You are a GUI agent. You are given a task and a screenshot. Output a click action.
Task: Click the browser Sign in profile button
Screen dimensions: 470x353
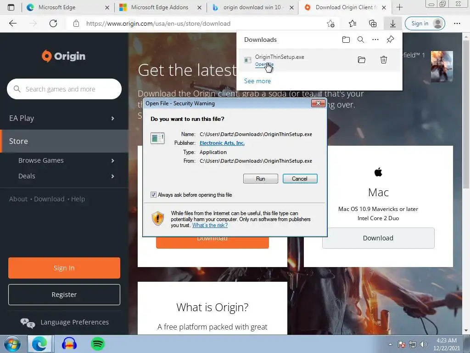tap(425, 23)
